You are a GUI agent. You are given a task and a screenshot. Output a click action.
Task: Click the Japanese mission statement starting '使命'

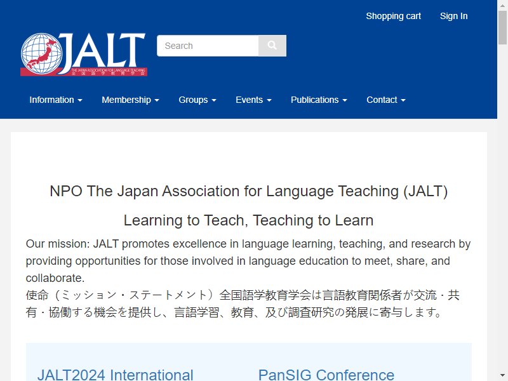[243, 304]
